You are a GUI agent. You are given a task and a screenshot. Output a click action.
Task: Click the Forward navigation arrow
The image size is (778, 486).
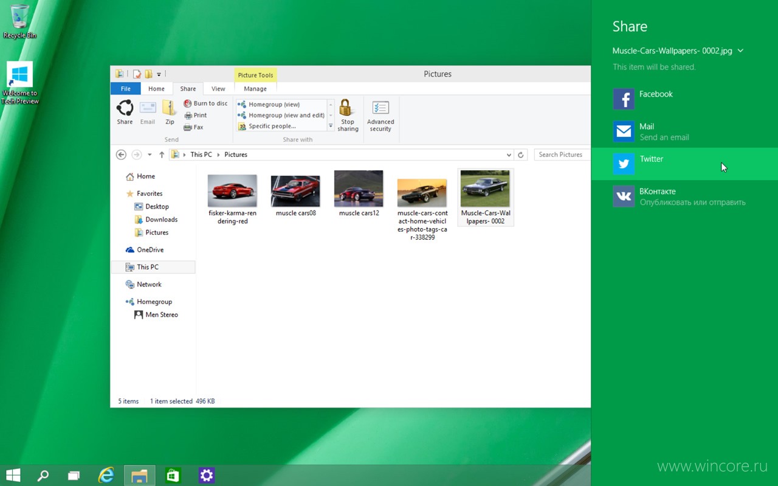pos(137,154)
